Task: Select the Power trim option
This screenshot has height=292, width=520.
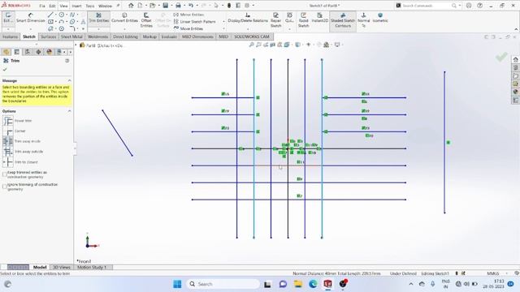Action: click(8, 121)
